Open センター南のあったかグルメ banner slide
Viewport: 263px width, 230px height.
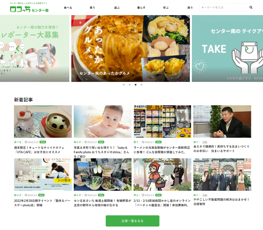[x=130, y=49]
